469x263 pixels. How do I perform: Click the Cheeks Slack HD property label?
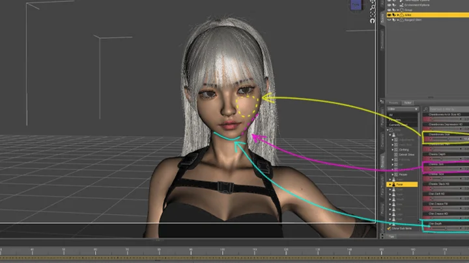click(439, 184)
